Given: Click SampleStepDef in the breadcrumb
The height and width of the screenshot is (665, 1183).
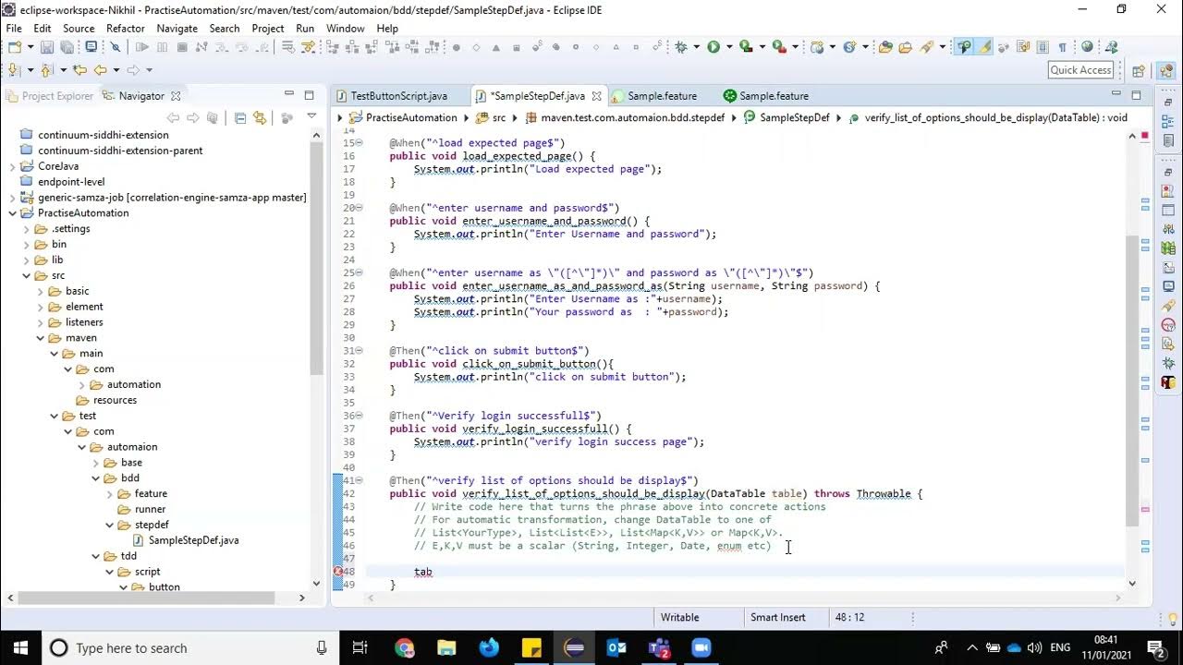Looking at the screenshot, I should click(794, 117).
